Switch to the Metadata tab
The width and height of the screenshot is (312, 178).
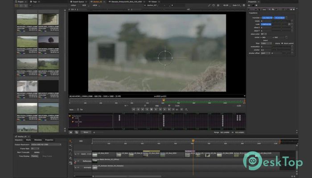click(38, 140)
